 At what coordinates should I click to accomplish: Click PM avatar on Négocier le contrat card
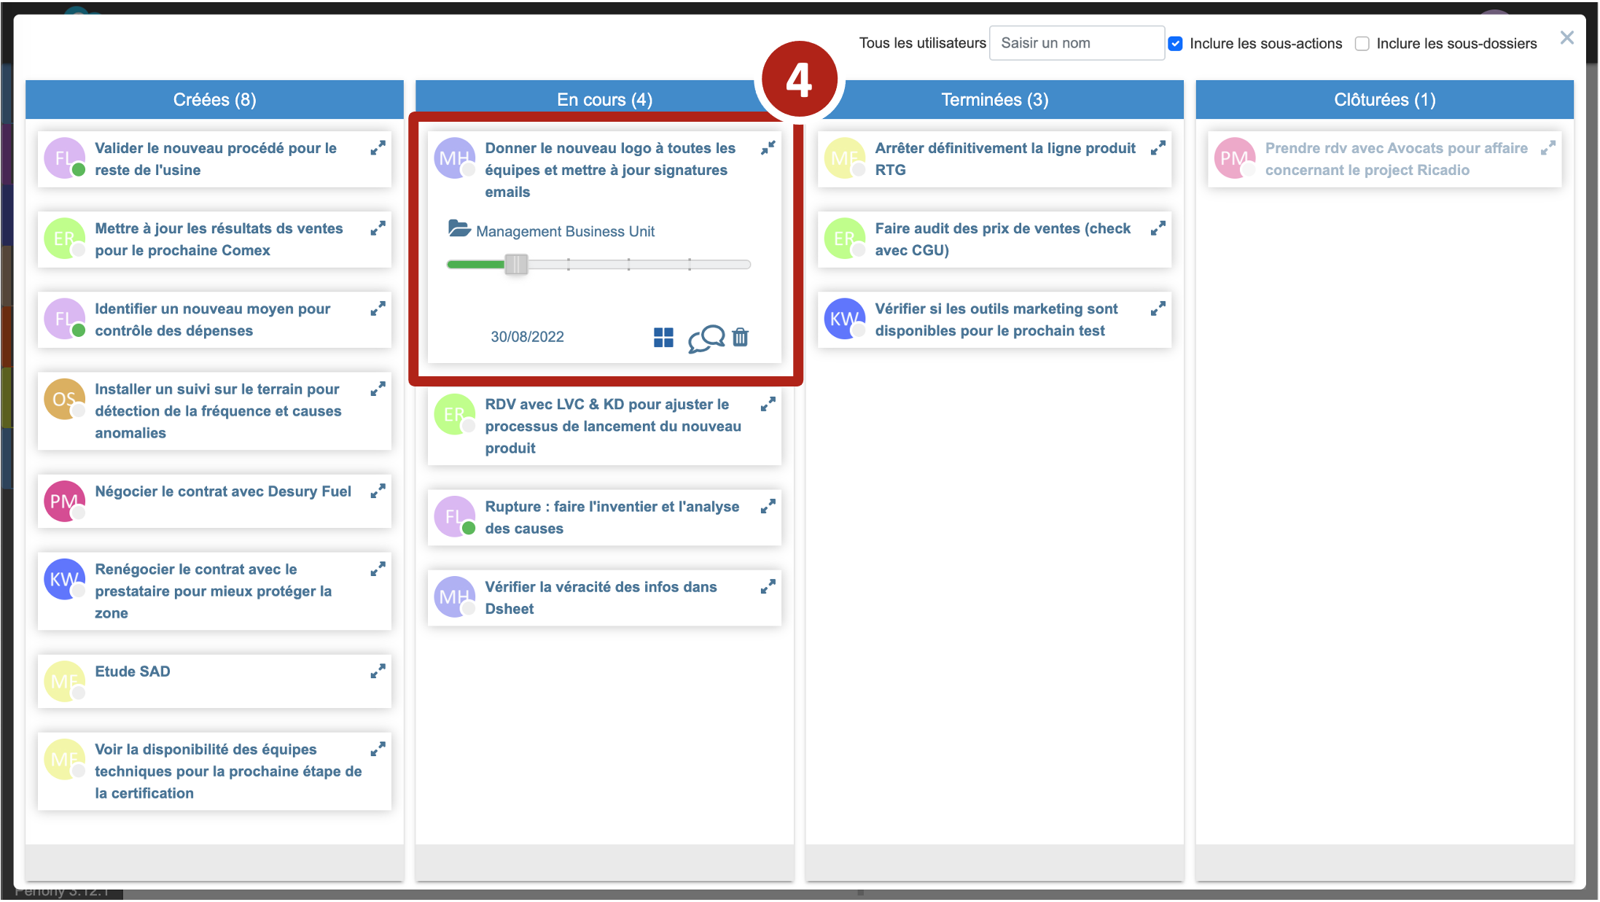tap(64, 501)
